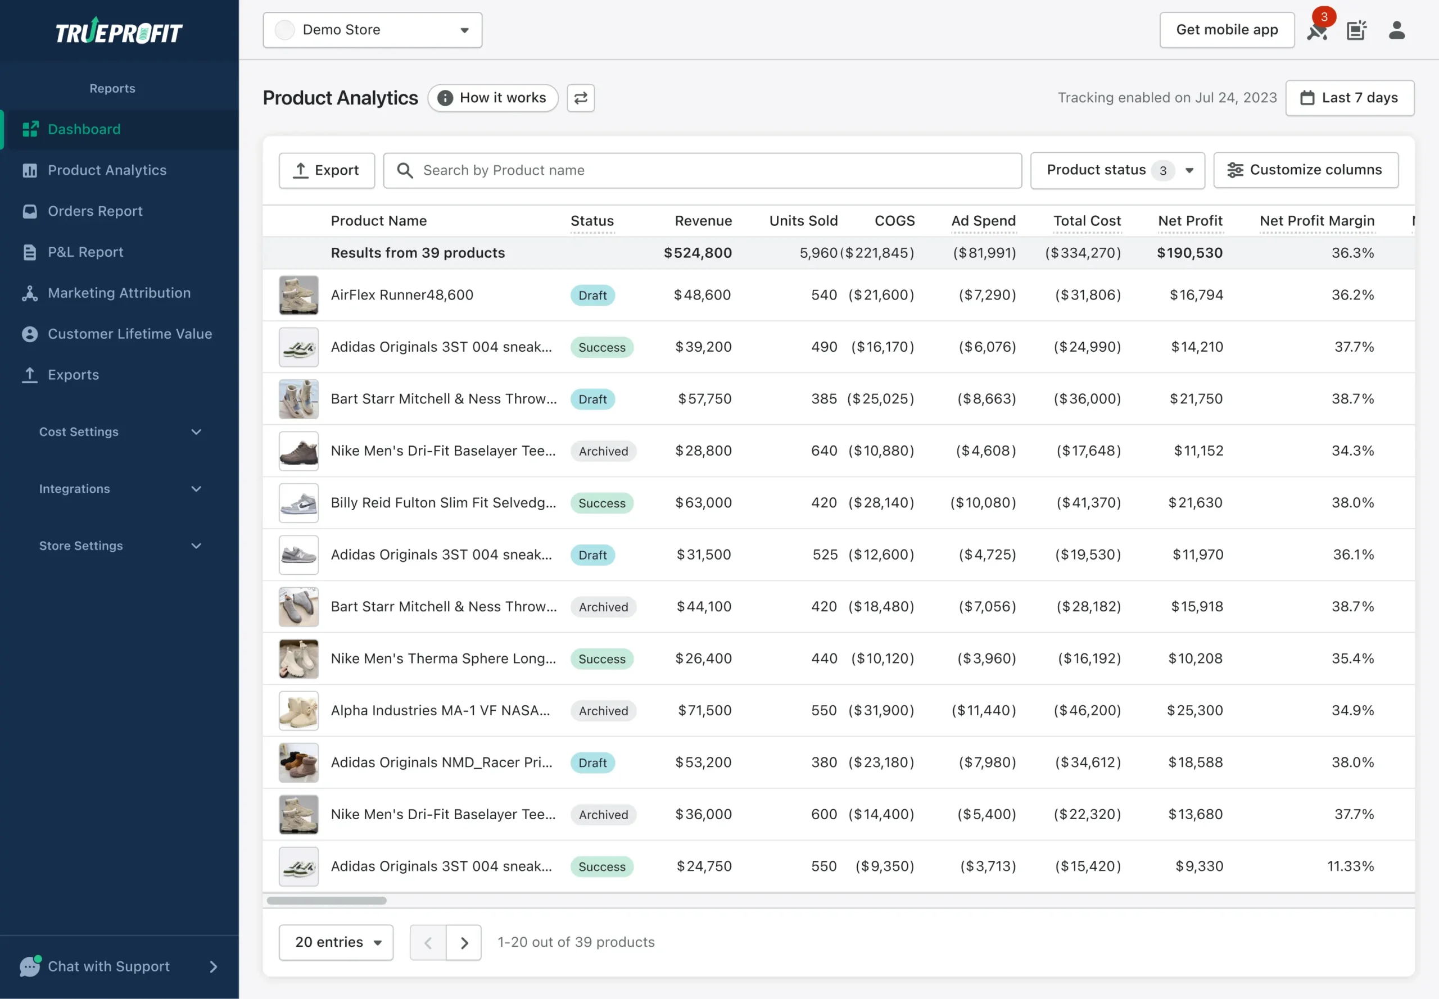
Task: Click the Exports upload icon in sidebar
Action: [30, 375]
